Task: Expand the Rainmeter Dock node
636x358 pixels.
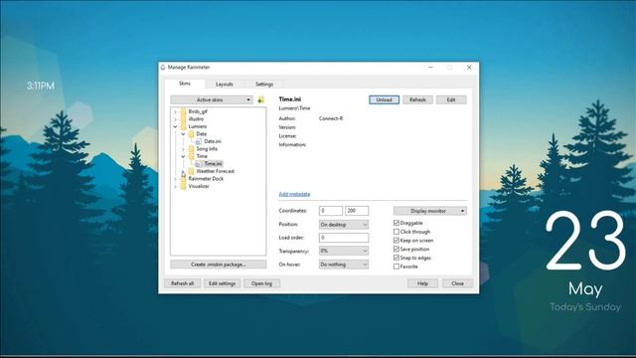Action: pos(175,179)
